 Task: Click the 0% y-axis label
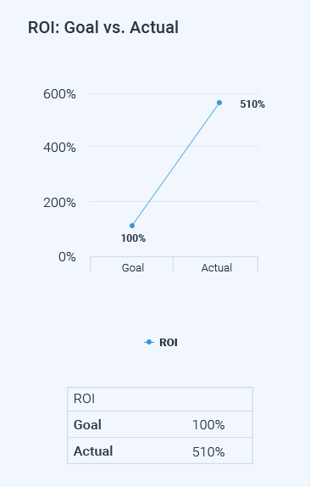tap(67, 257)
